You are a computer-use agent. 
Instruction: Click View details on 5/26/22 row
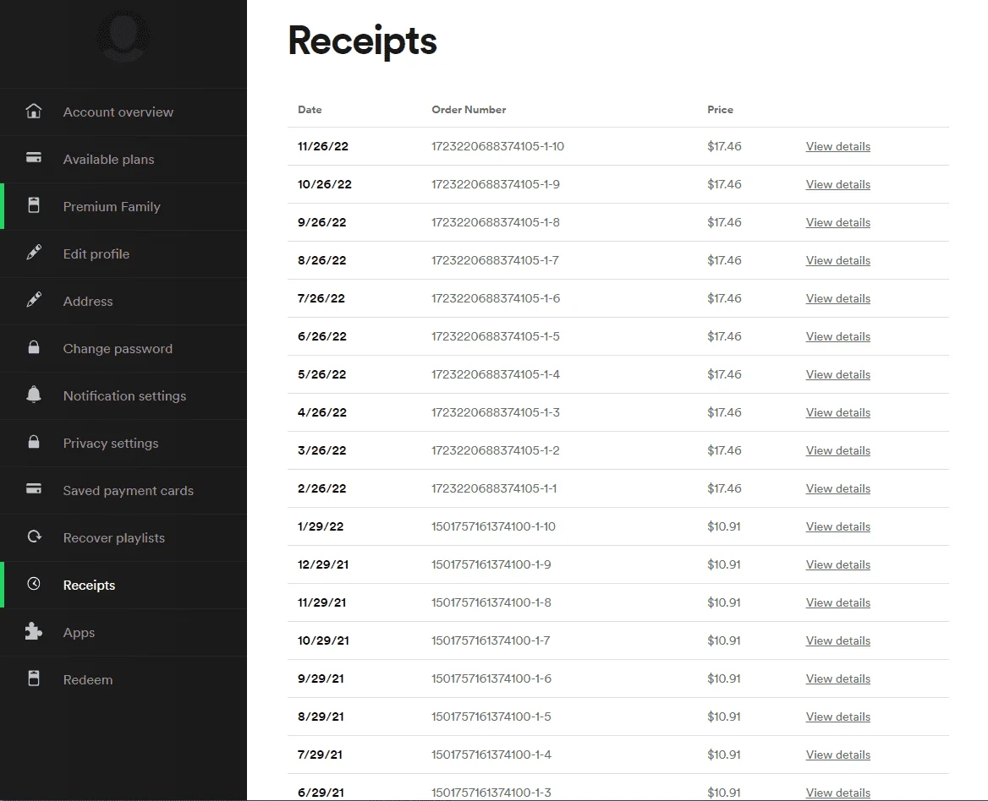[x=837, y=374]
